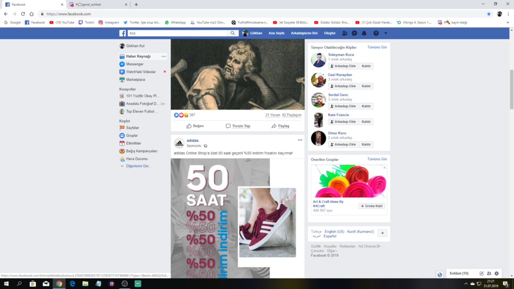The width and height of the screenshot is (514, 289).
Task: Click the Windows Start button
Action: point(6,284)
